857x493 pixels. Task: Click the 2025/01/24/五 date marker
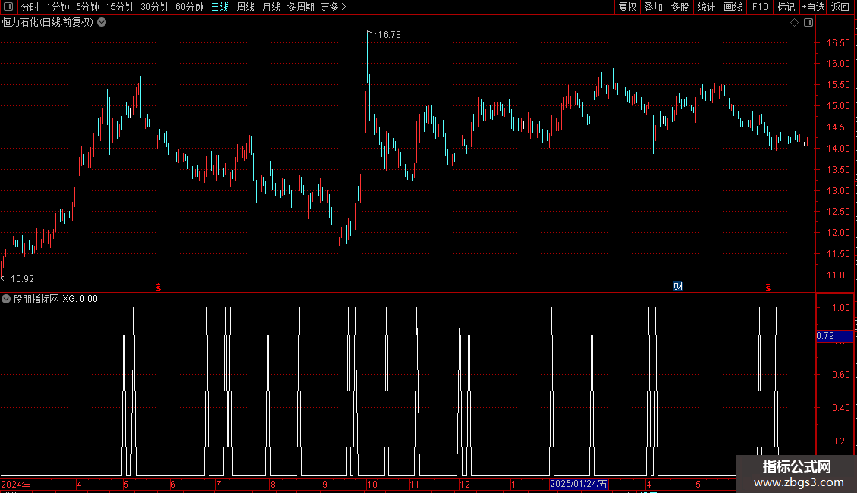tap(579, 484)
